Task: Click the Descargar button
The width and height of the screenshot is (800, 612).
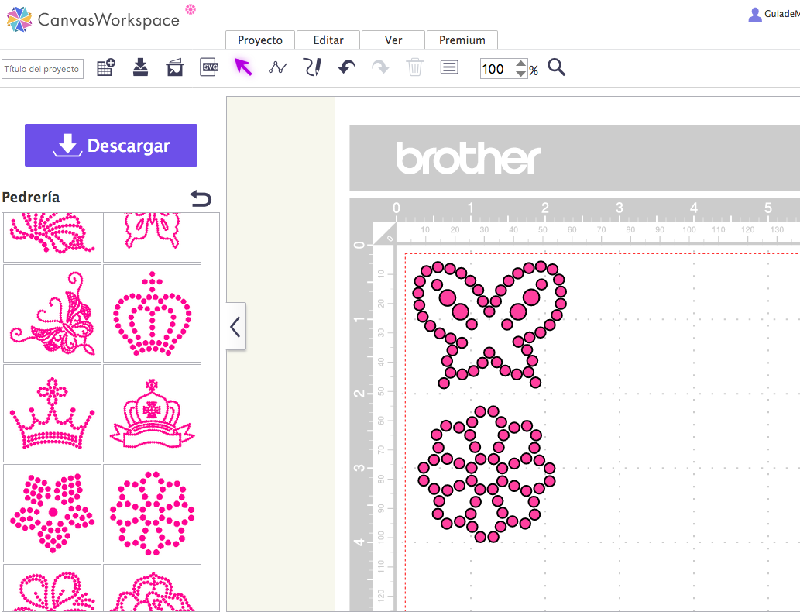Action: click(112, 145)
